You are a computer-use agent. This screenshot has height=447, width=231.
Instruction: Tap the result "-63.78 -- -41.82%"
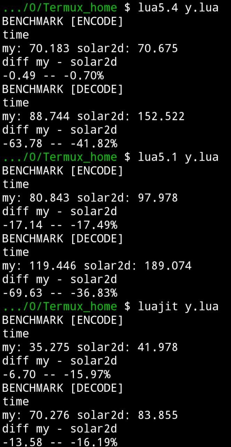click(x=60, y=144)
